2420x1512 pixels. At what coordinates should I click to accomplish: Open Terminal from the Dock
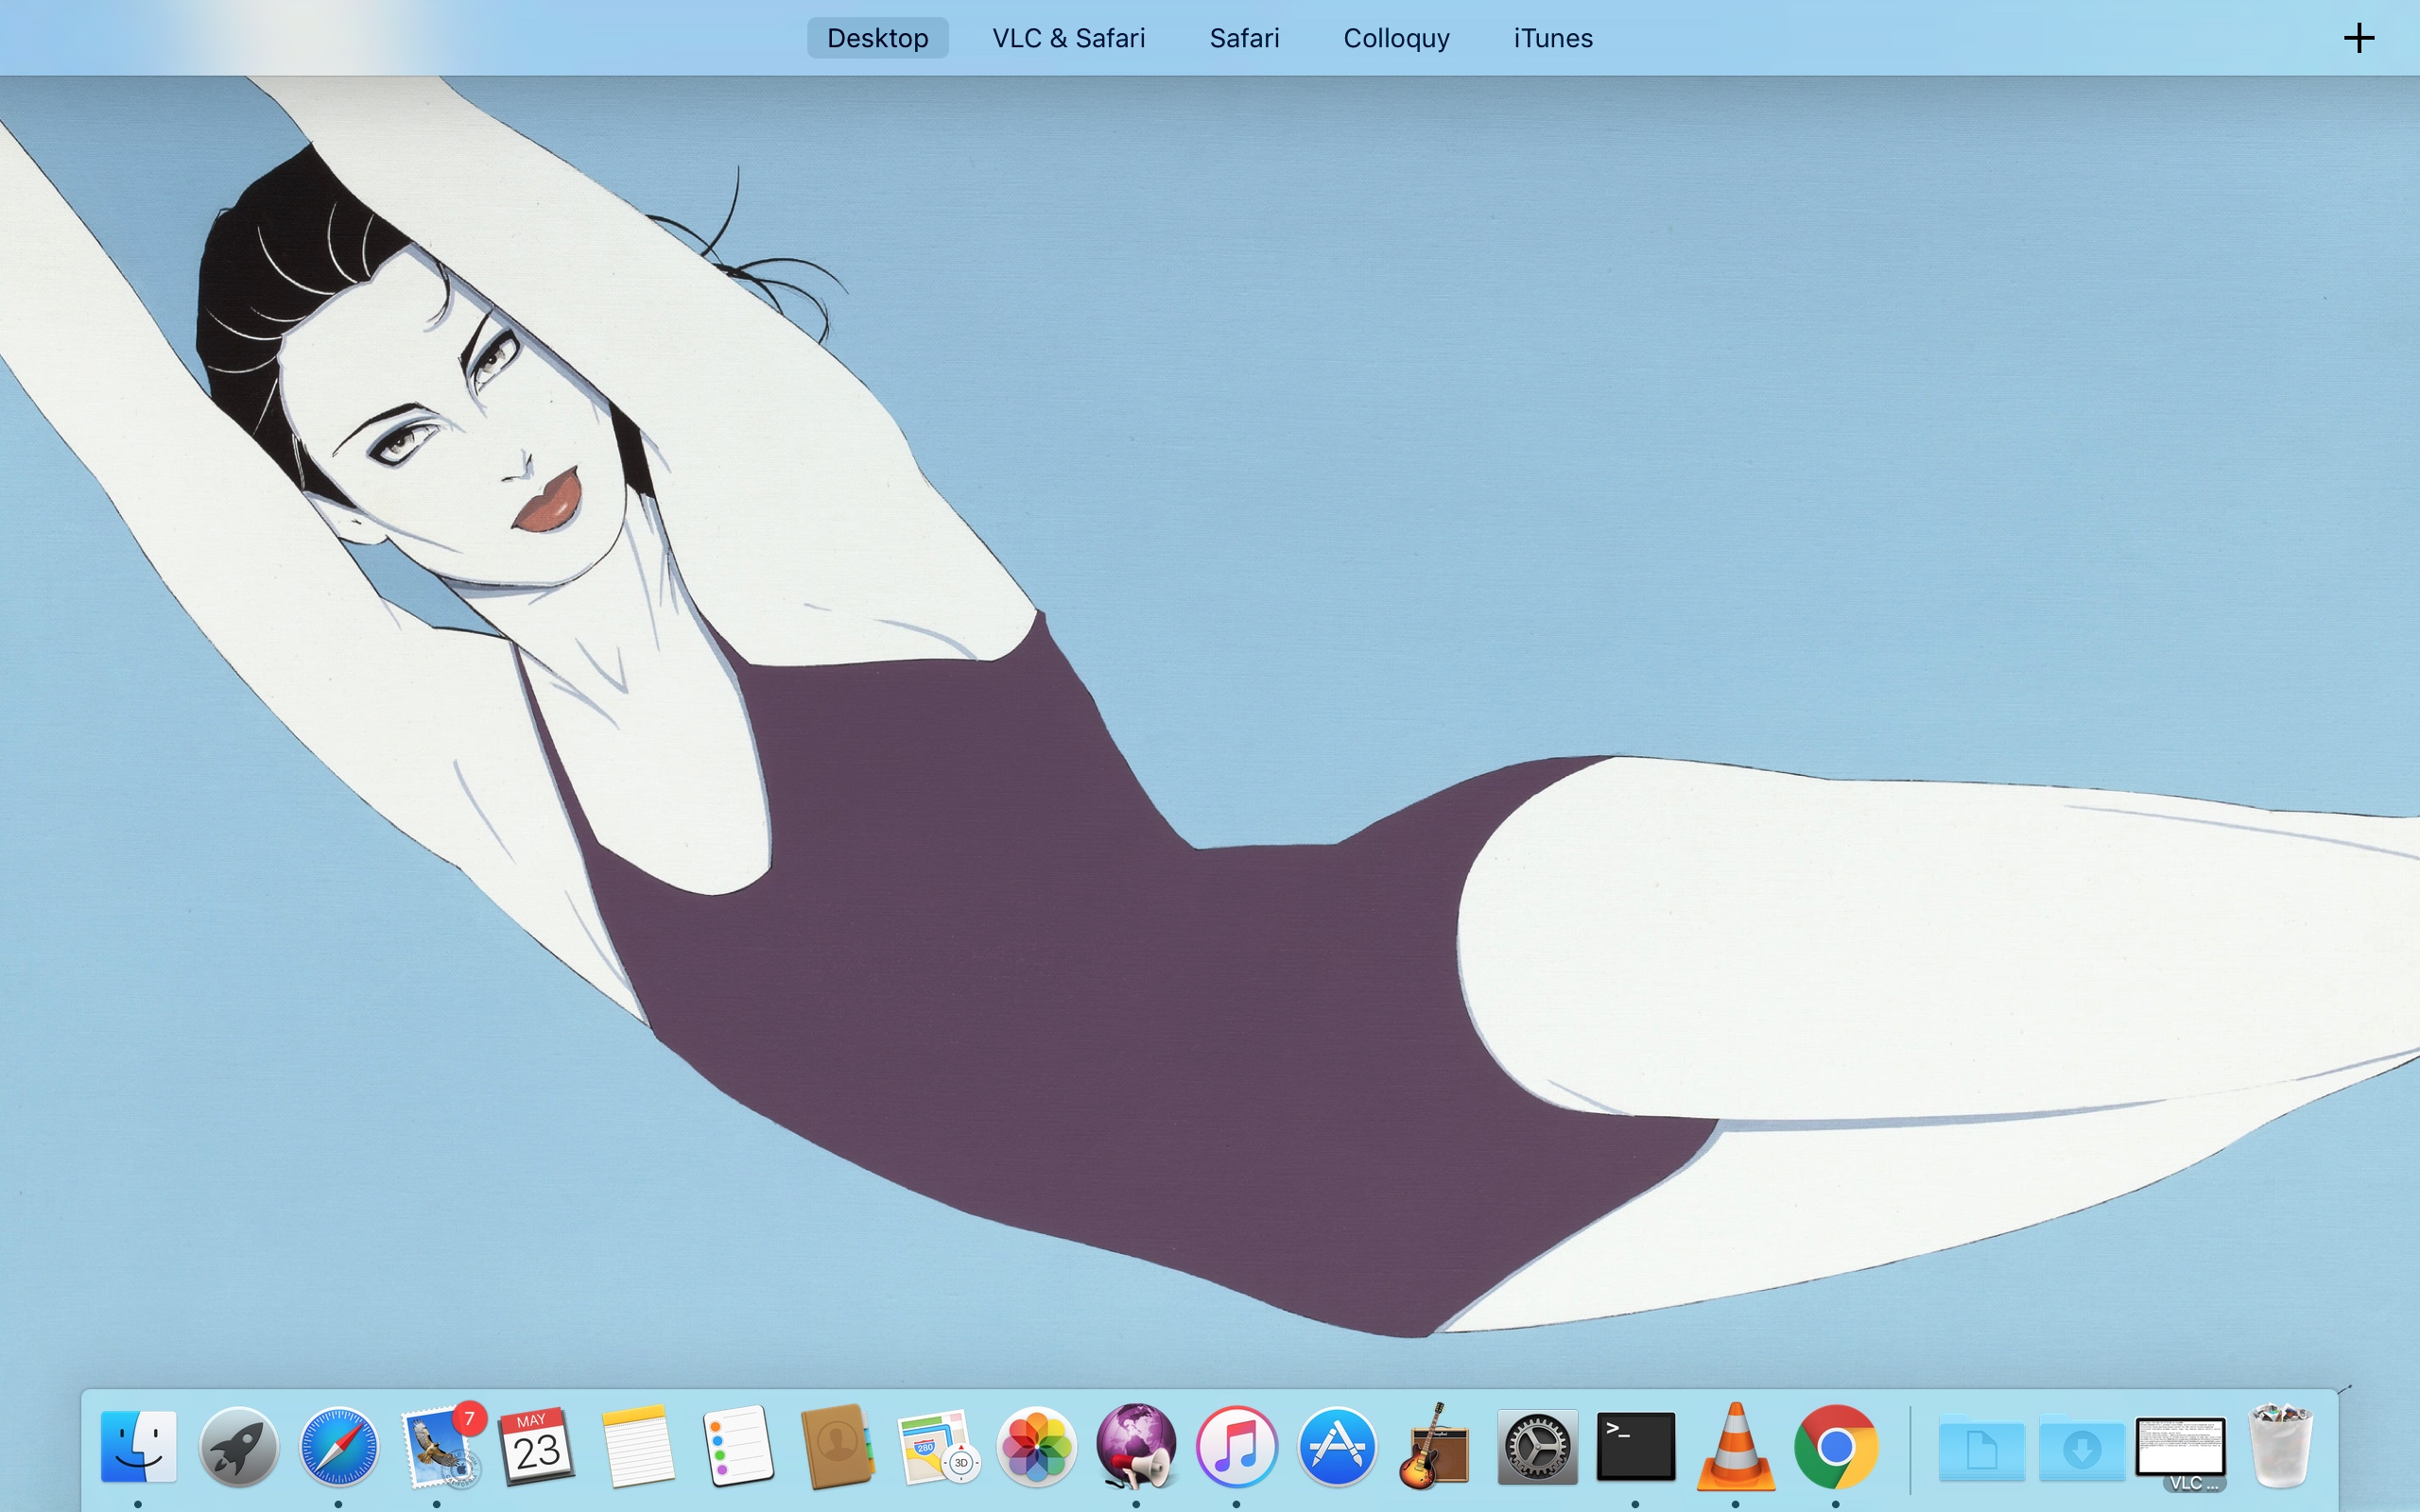pyautogui.click(x=1636, y=1446)
